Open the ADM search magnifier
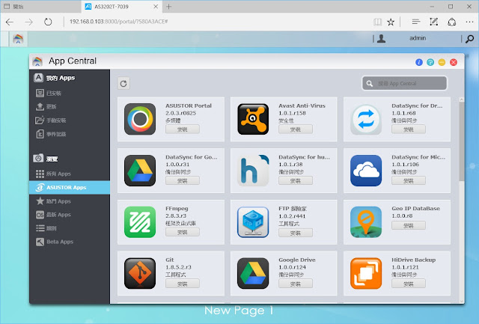The height and width of the screenshot is (324, 479). coord(469,39)
